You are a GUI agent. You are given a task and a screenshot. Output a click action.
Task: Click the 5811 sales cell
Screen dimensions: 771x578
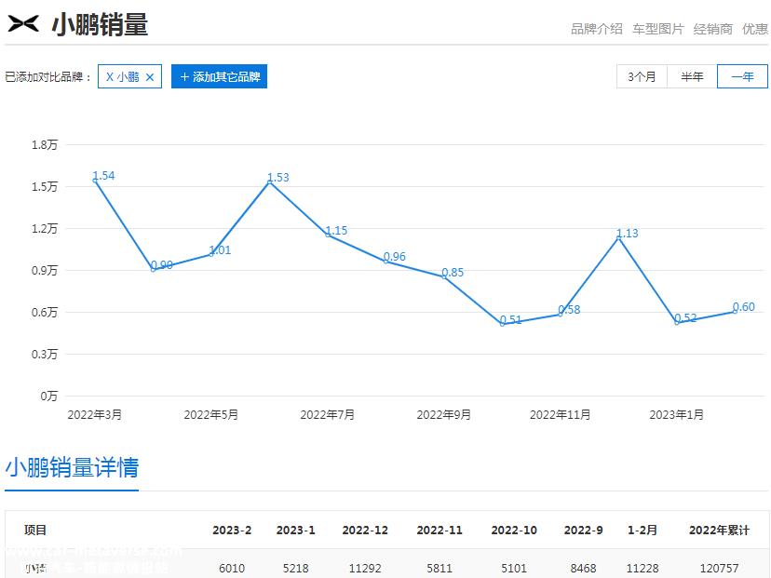[x=440, y=568]
